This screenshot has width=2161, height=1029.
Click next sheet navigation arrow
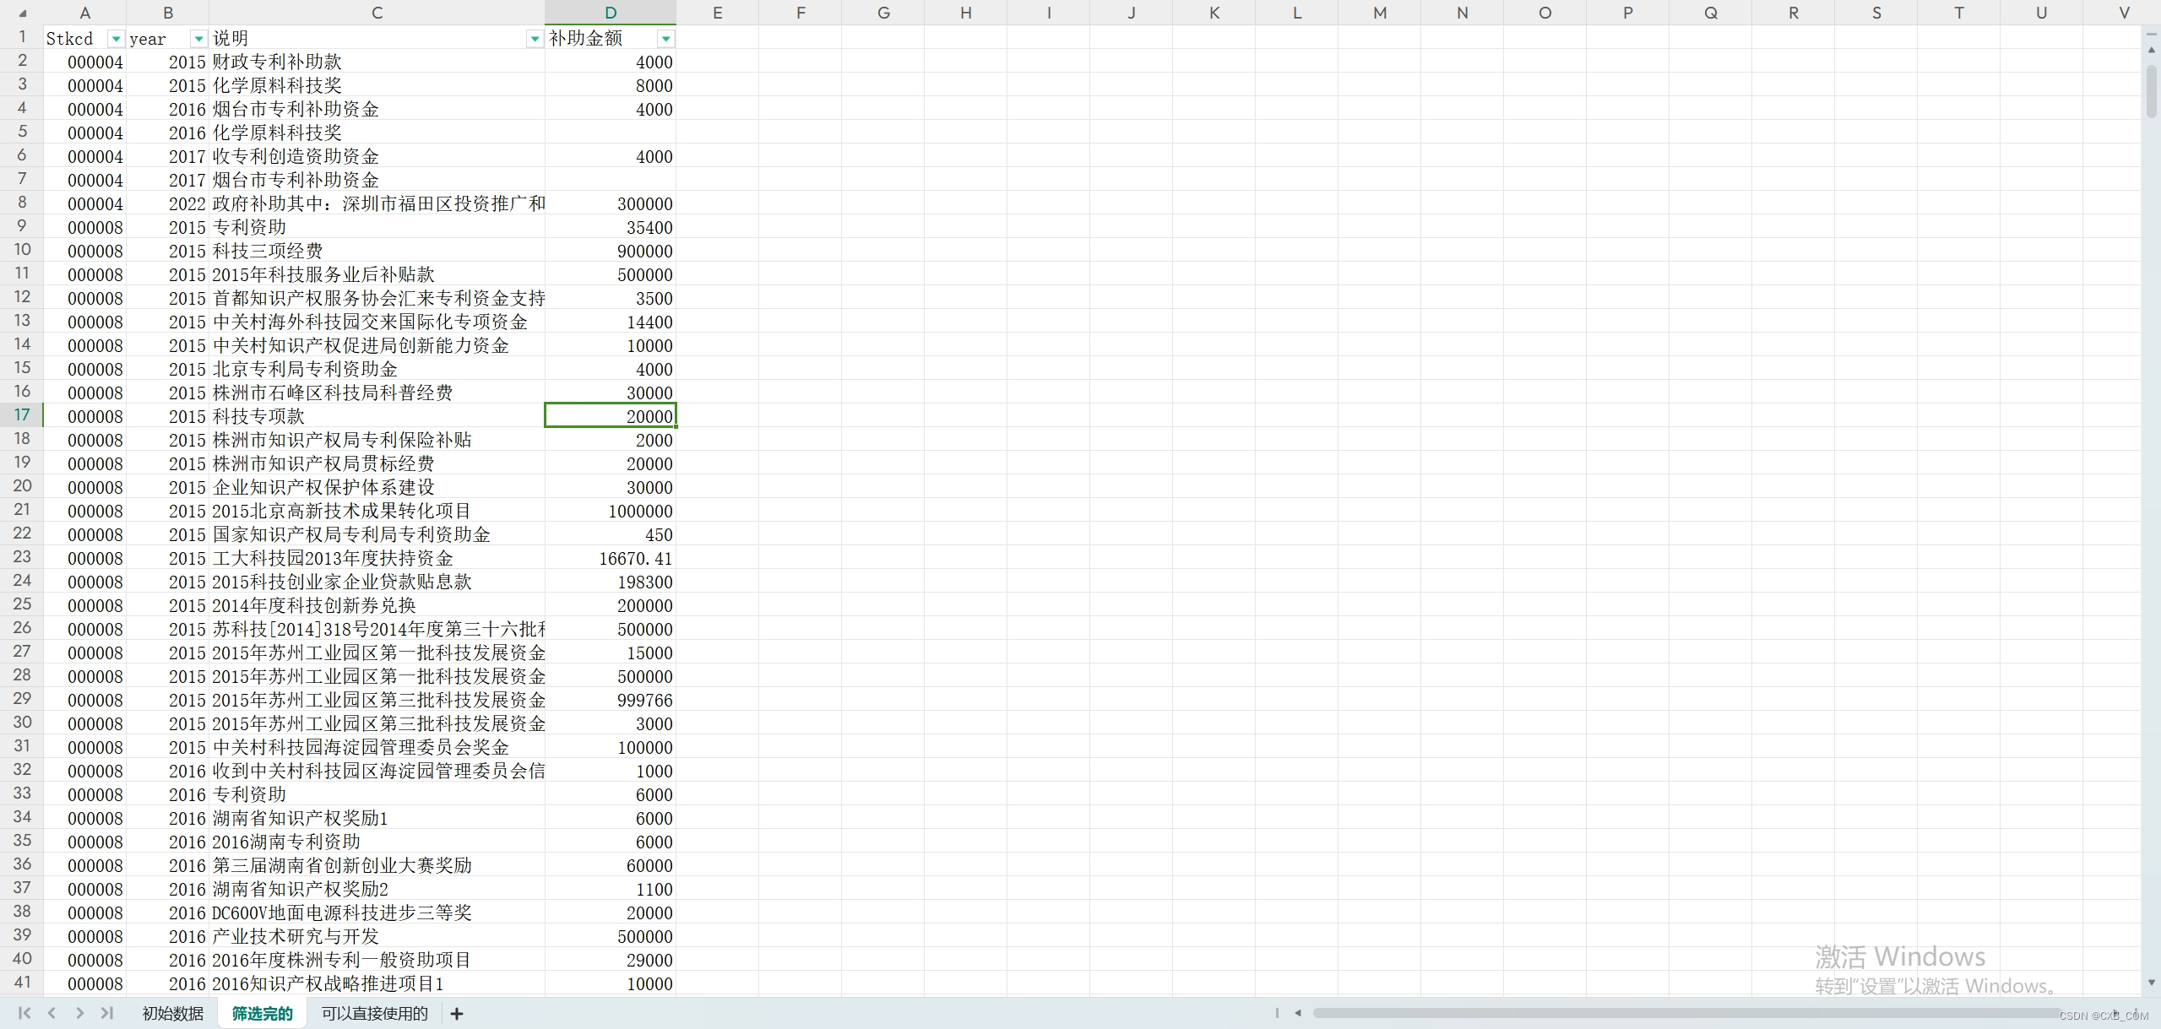click(79, 1013)
